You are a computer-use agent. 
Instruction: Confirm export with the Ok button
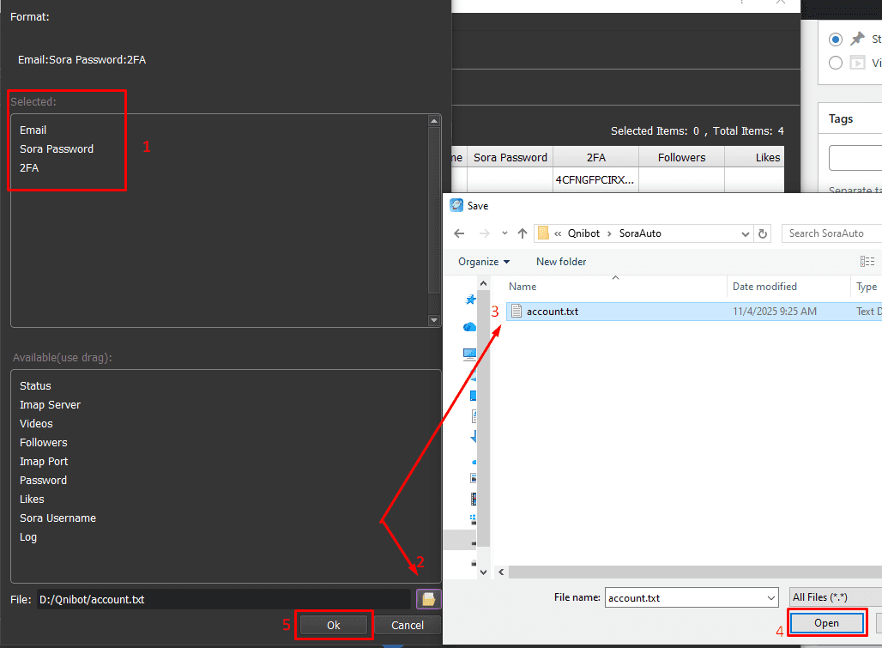point(334,626)
